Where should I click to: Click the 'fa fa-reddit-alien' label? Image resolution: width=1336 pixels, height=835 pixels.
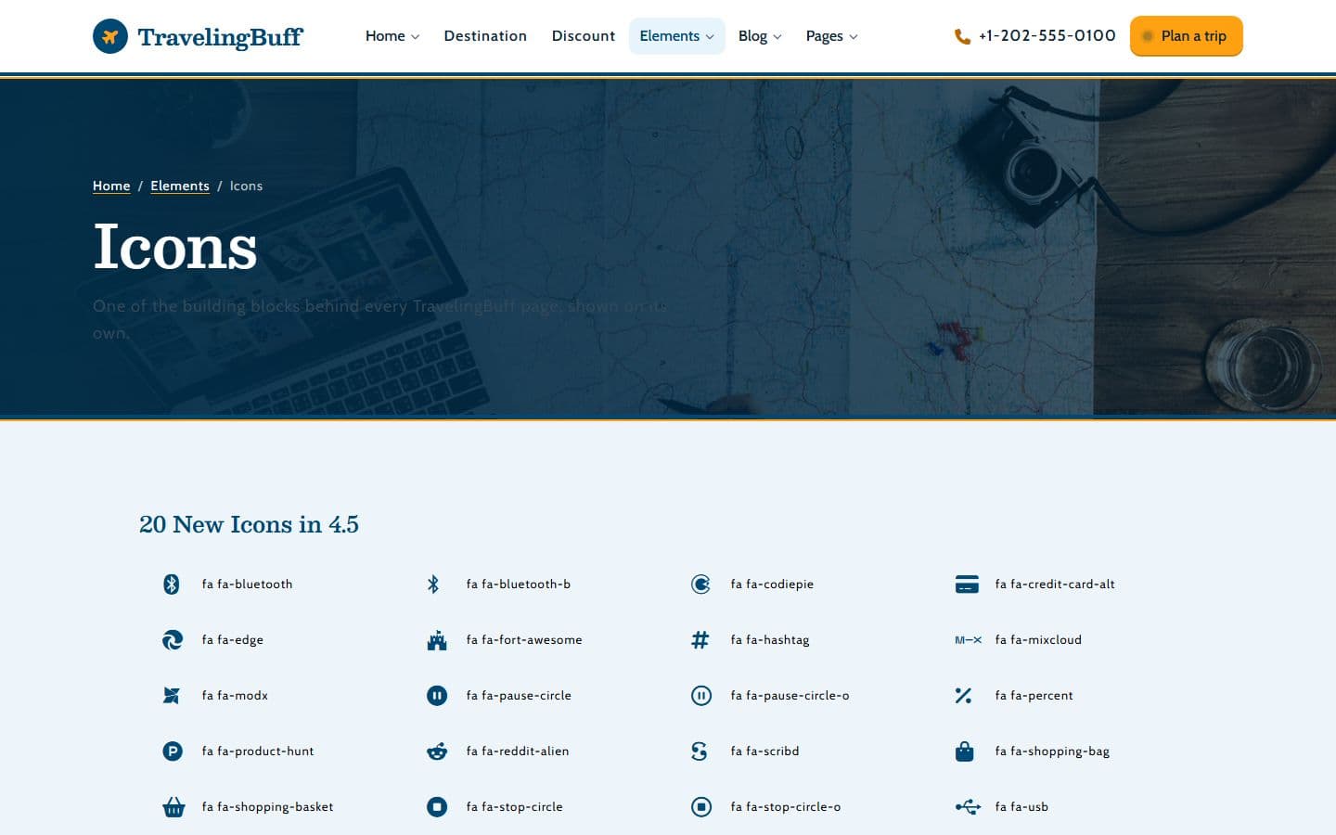(x=518, y=751)
